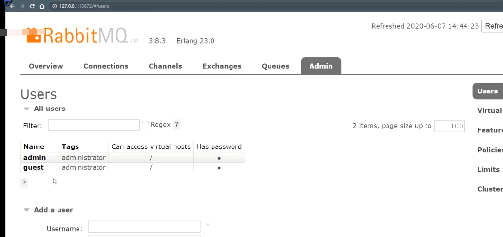
Task: Click the user Filter text field
Action: [94, 125]
